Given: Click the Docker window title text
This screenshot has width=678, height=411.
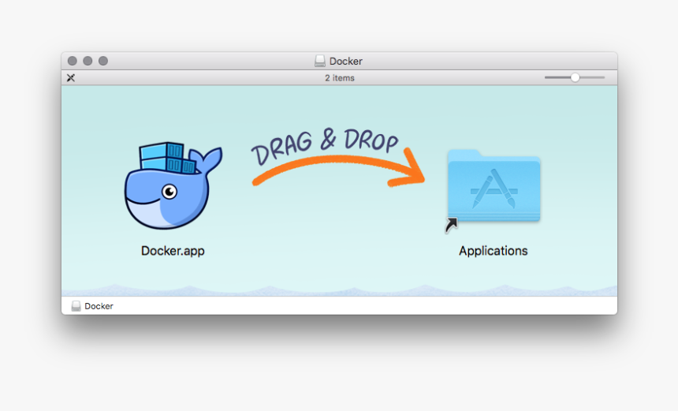Looking at the screenshot, I should [345, 61].
